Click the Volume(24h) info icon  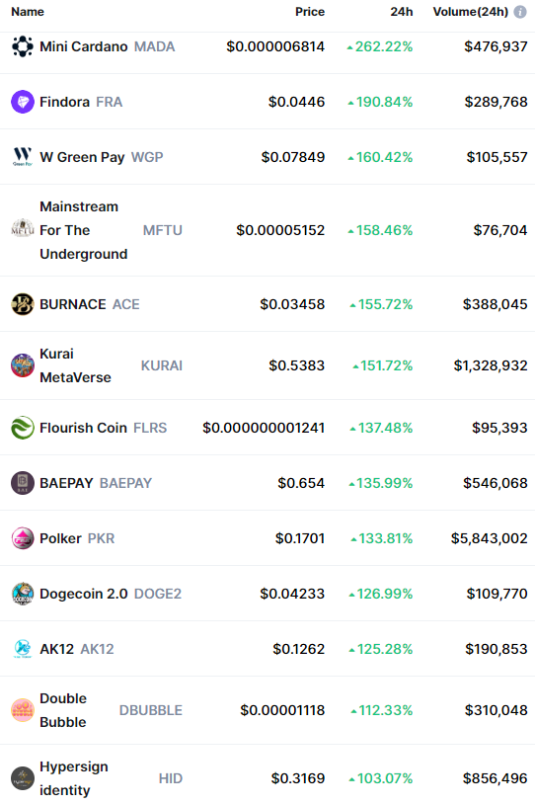(x=520, y=12)
